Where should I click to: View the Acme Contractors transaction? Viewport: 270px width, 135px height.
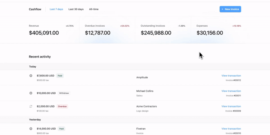tap(231, 107)
